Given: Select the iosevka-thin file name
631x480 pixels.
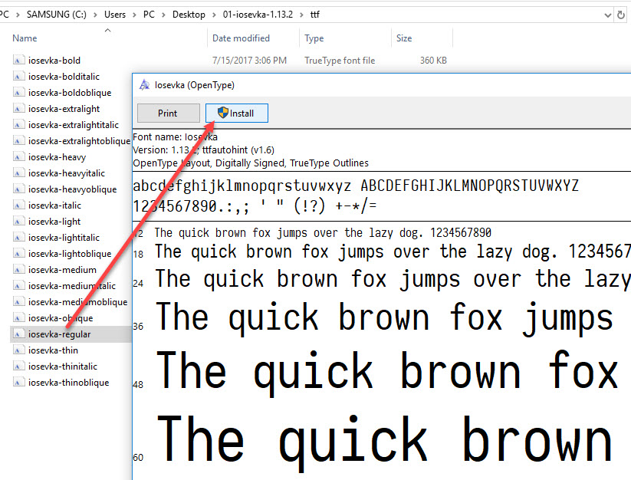Looking at the screenshot, I should 53,350.
